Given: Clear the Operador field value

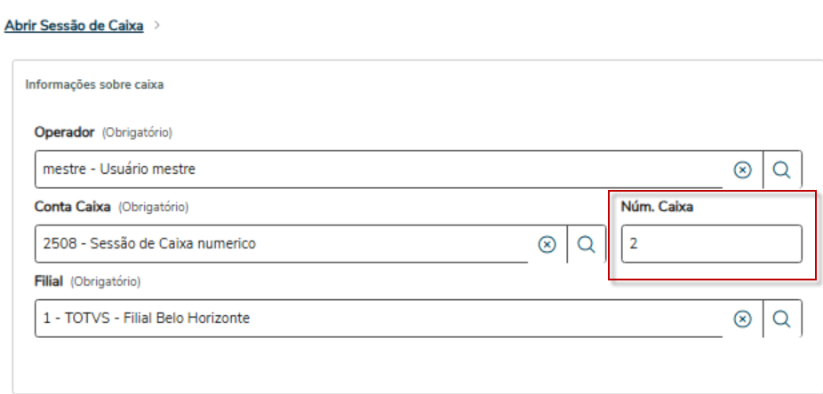Looking at the screenshot, I should coord(742,169).
